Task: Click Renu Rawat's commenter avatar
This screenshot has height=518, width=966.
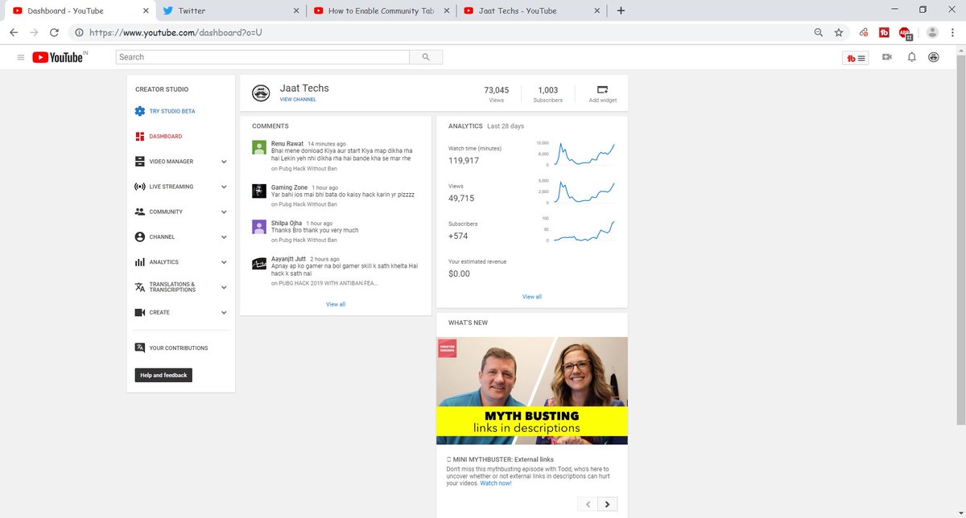Action: 259,147
